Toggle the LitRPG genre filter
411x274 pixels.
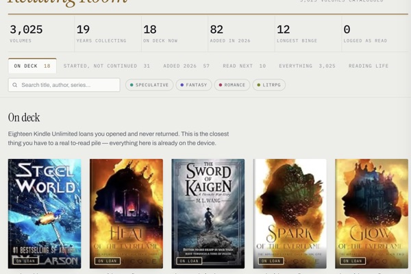269,85
